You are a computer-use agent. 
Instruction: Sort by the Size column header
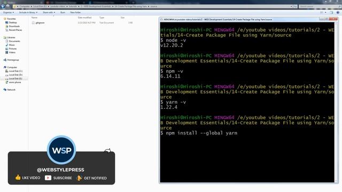122,18
